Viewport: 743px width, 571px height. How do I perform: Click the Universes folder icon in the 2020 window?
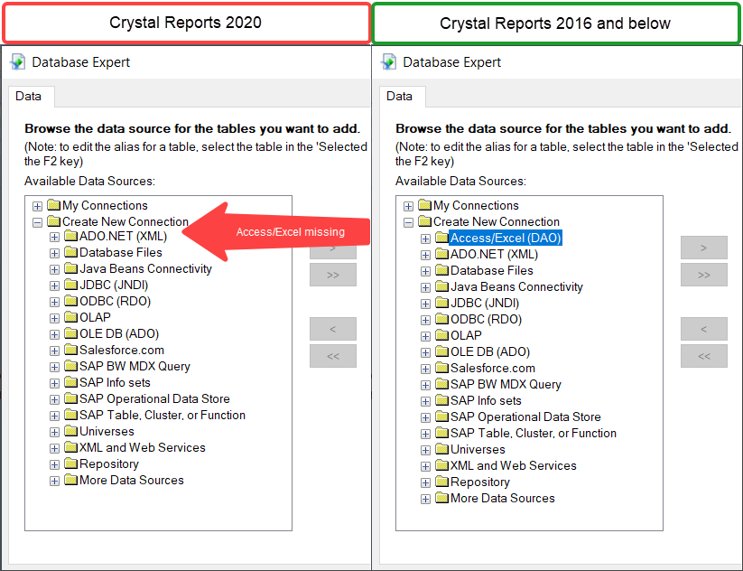[x=71, y=431]
